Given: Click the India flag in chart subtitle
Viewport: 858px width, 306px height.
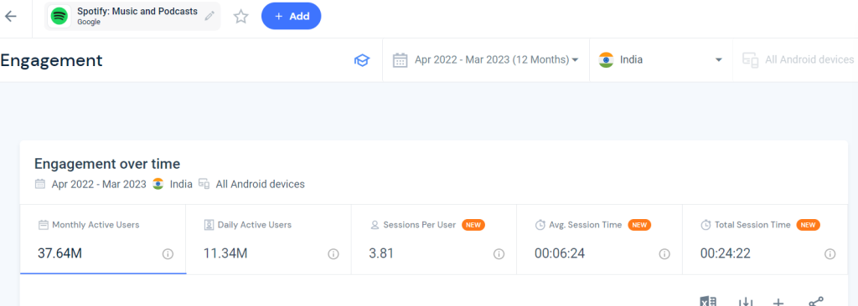Looking at the screenshot, I should click(x=158, y=184).
